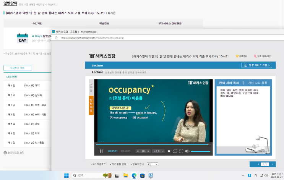284x180 pixels.
Task: Click the Edge window favicon in the title bar
Action: pyautogui.click(x=54, y=32)
